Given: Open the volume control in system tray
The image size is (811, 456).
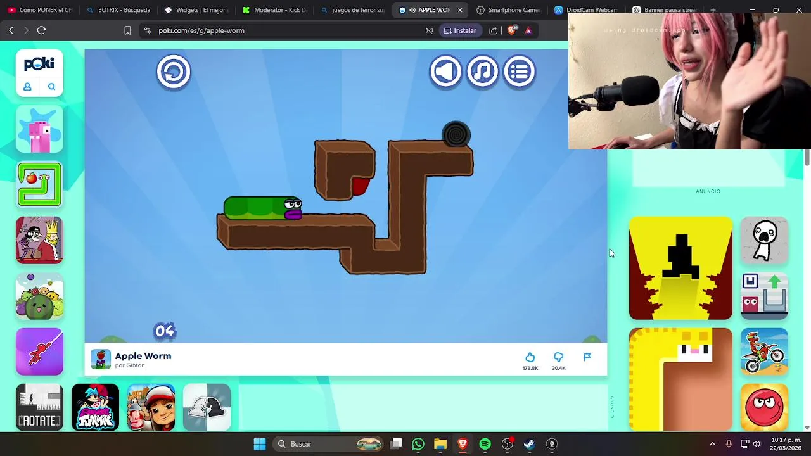Looking at the screenshot, I should pos(757,444).
